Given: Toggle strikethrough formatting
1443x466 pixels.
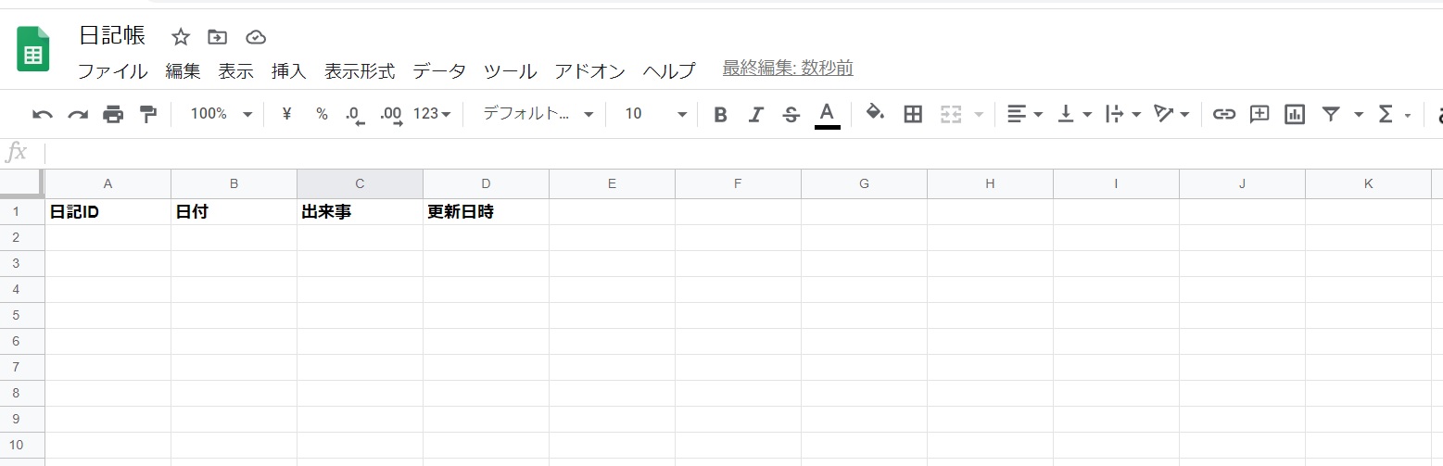Looking at the screenshot, I should [x=791, y=114].
